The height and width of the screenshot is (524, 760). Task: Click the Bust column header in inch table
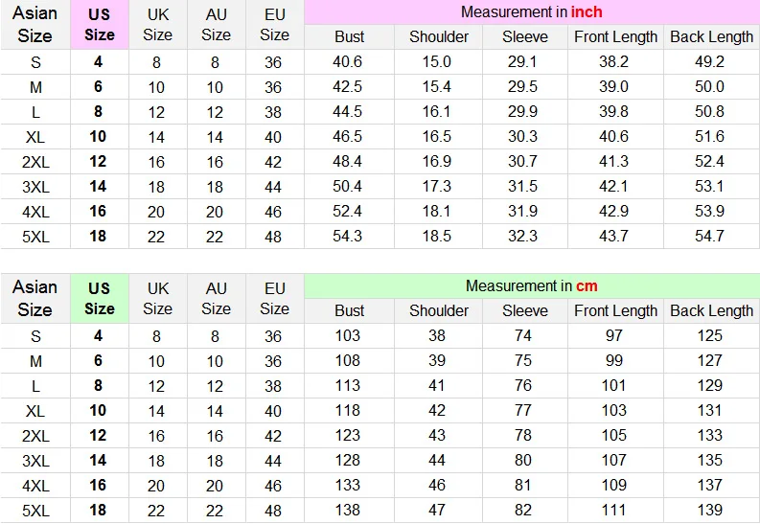tap(349, 36)
